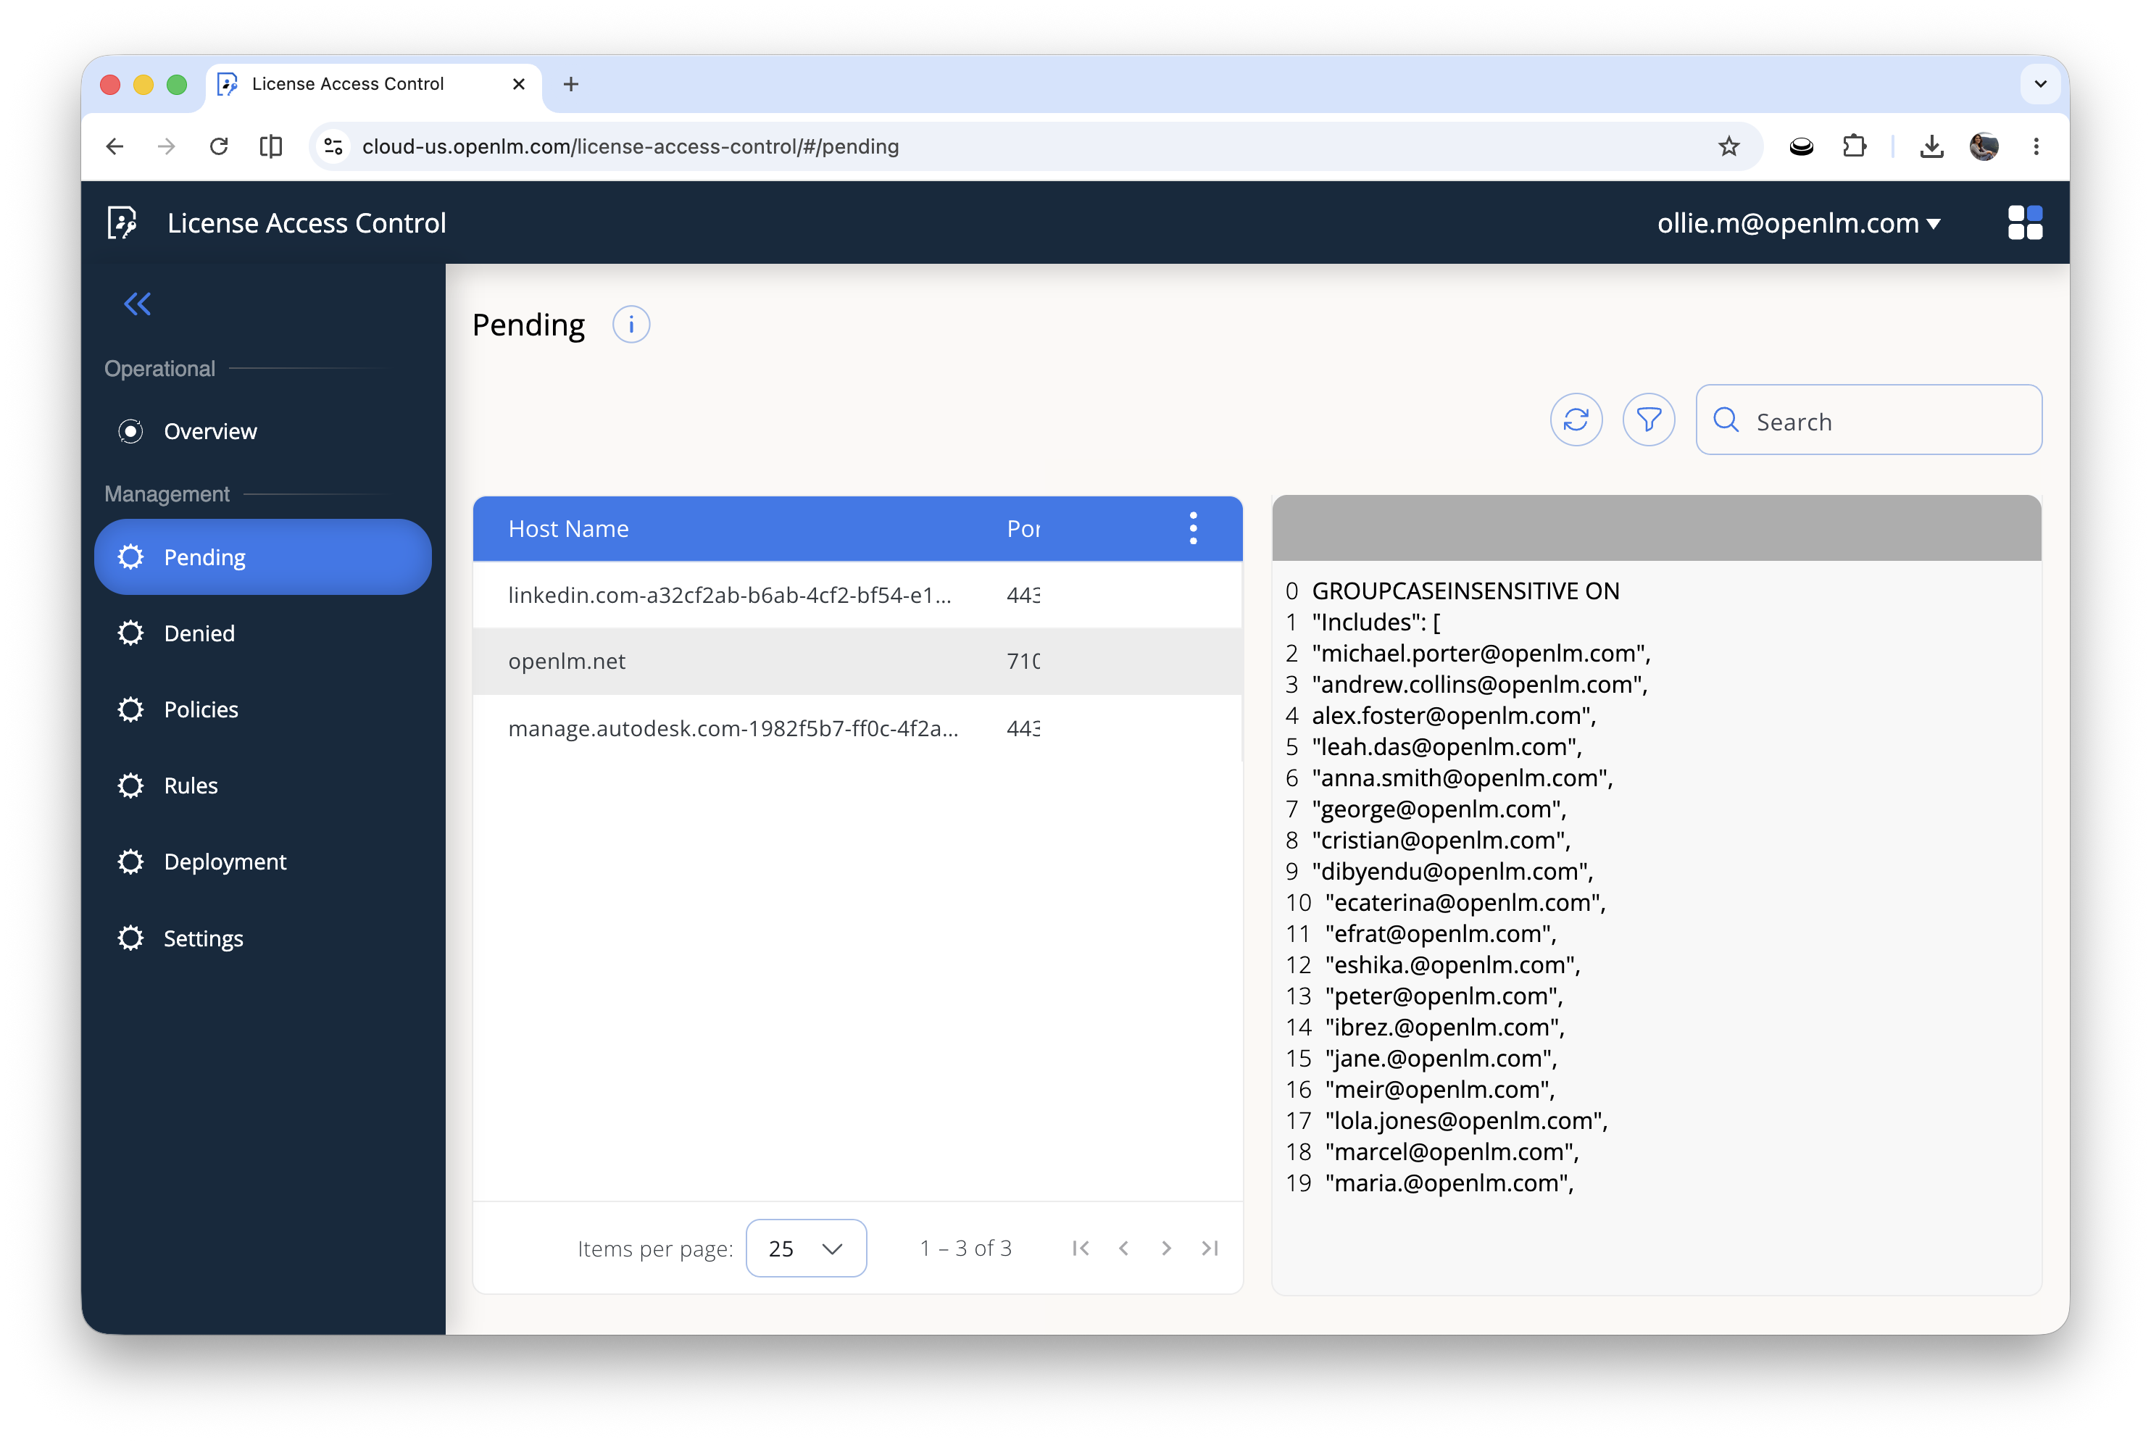Open the app switcher grid icon
The height and width of the screenshot is (1442, 2151).
2024,222
